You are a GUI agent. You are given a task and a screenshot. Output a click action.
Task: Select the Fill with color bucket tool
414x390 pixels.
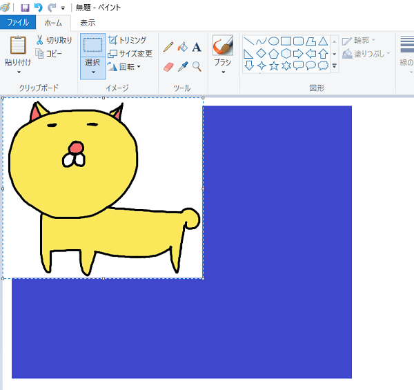coord(183,47)
